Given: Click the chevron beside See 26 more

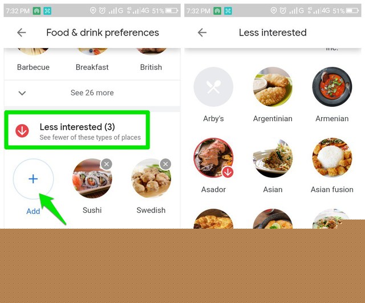Looking at the screenshot, I should [x=22, y=93].
